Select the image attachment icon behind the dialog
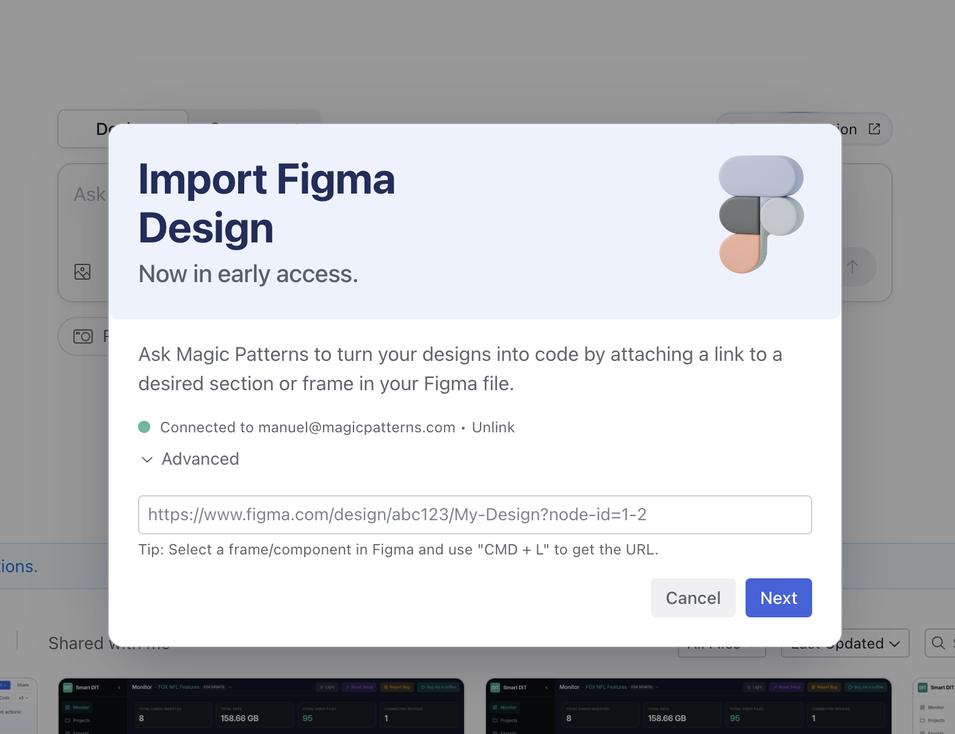955x734 pixels. click(84, 272)
